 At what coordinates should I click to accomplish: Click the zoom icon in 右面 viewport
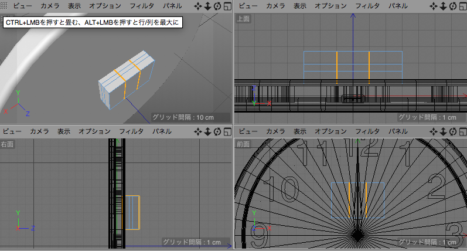(207, 131)
